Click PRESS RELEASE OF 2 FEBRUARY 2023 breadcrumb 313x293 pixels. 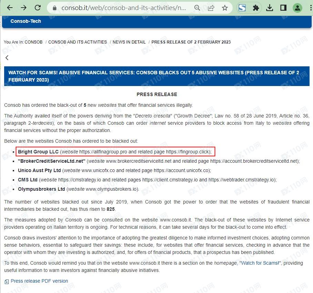(191, 42)
